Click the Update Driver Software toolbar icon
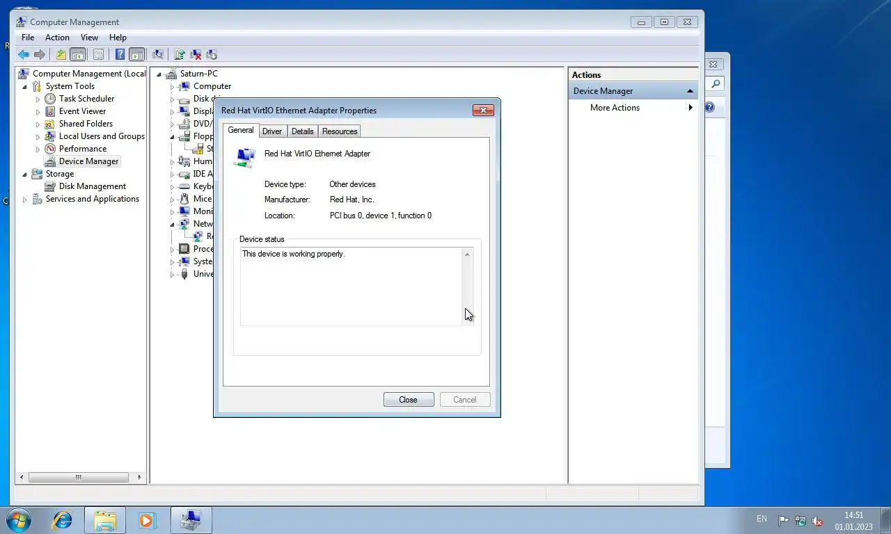891x534 pixels. (180, 54)
